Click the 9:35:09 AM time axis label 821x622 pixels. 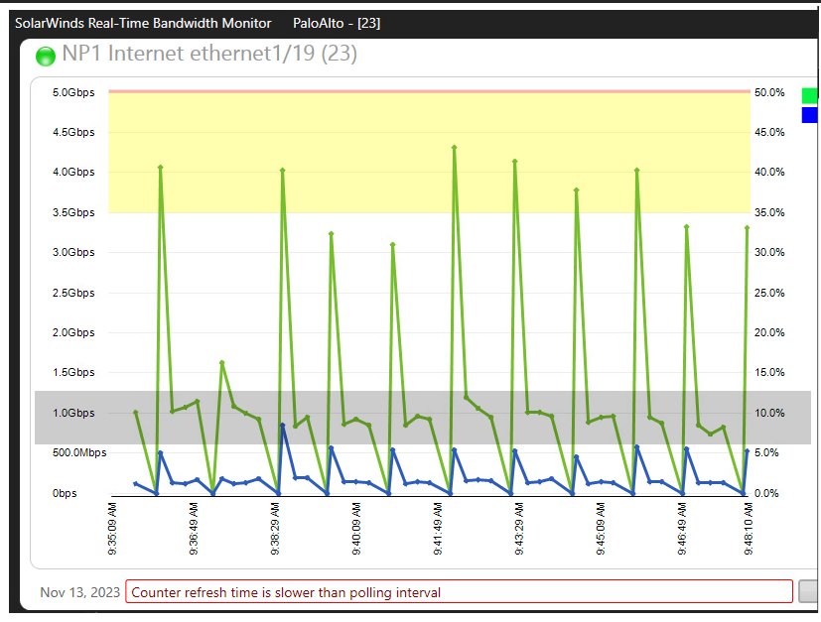112,529
